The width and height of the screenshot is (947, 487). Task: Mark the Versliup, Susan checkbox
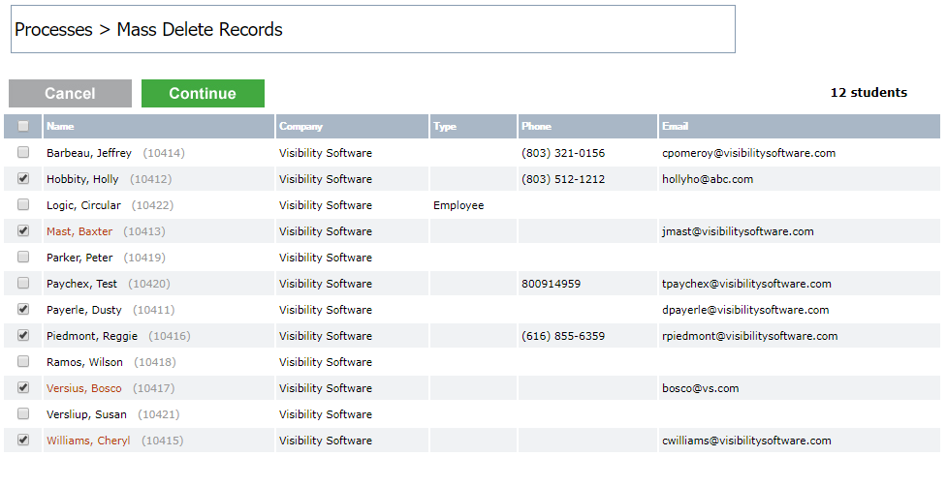point(23,414)
